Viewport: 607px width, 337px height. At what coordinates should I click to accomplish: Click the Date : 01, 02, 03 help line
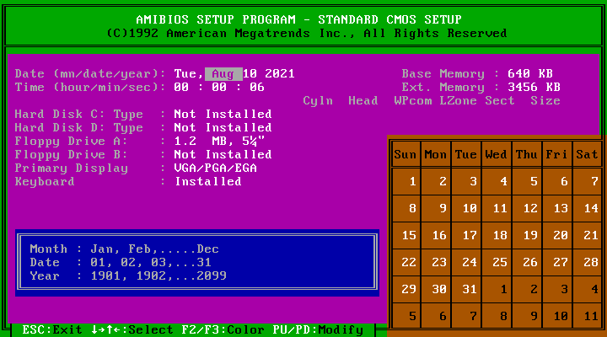(121, 262)
